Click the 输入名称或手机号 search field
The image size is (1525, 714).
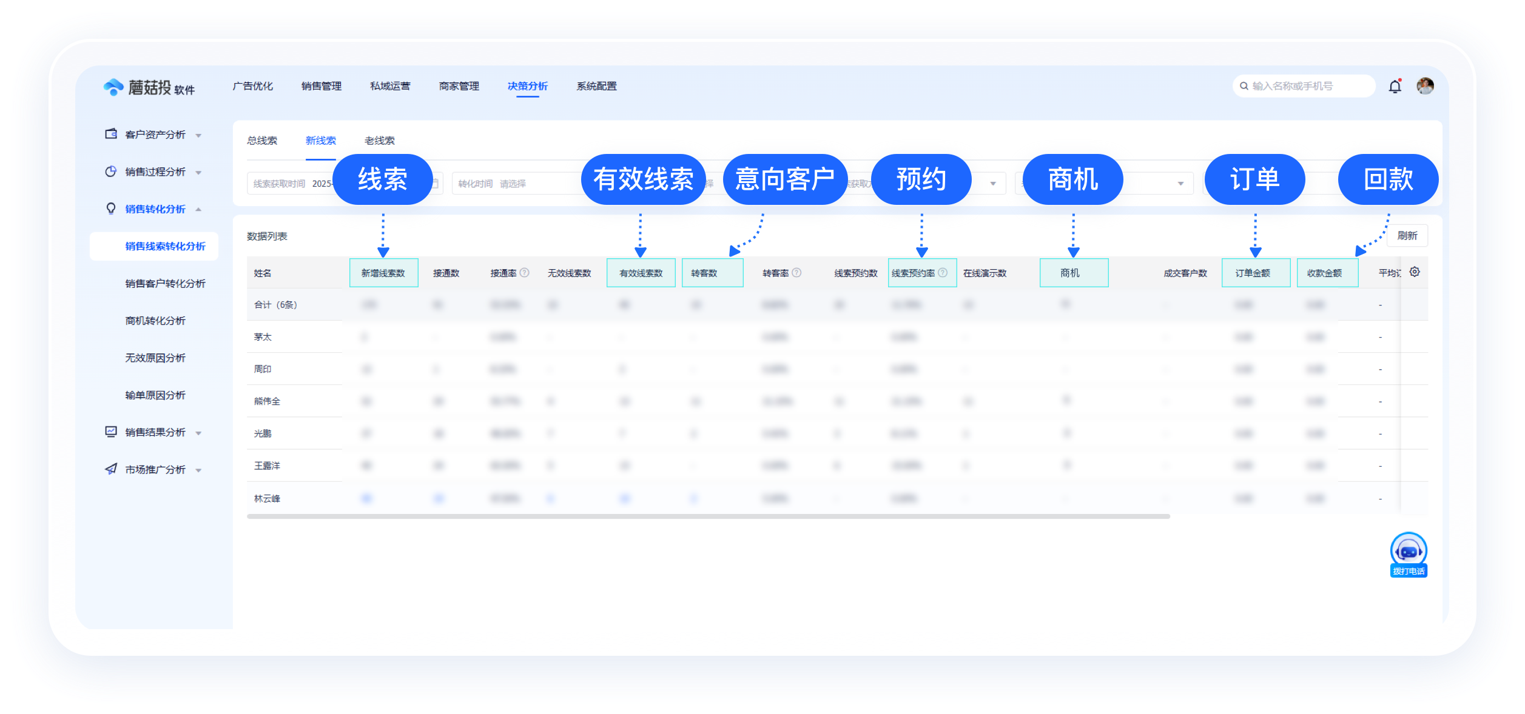coord(1303,86)
